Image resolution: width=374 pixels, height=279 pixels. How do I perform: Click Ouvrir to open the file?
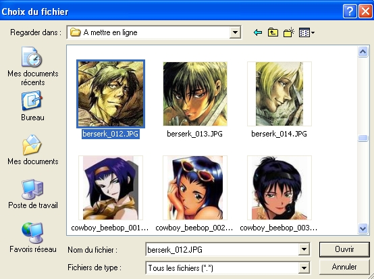point(344,249)
